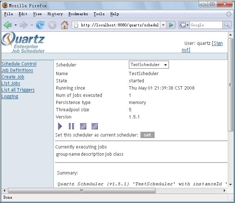The image size is (235, 203).
Task: Open the Back history dropdown arrow
Action: [x=16, y=25]
